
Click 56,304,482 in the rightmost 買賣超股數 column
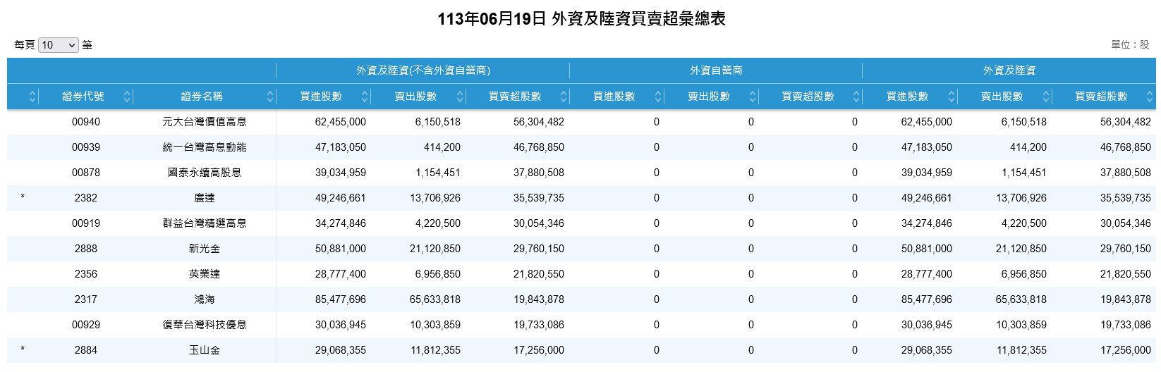[x=1126, y=122]
